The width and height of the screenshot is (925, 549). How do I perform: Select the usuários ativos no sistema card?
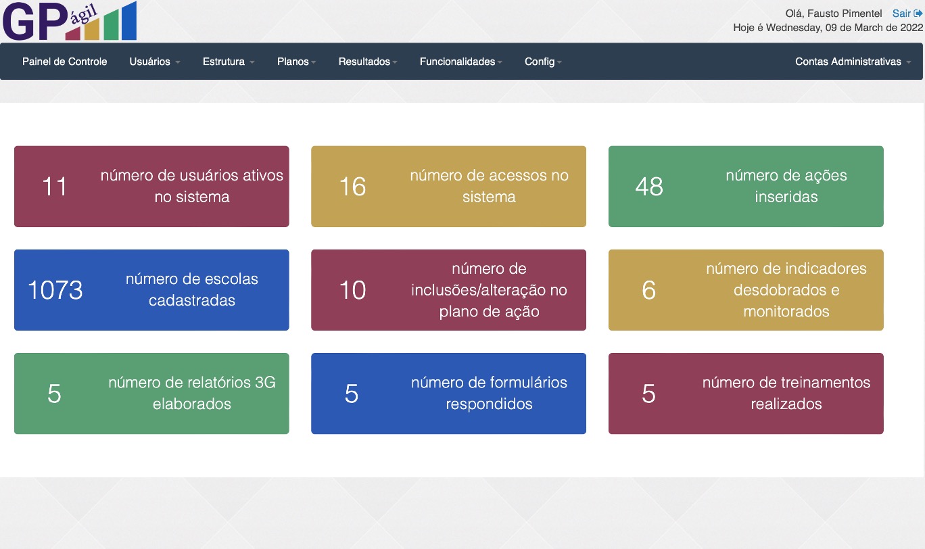click(151, 187)
